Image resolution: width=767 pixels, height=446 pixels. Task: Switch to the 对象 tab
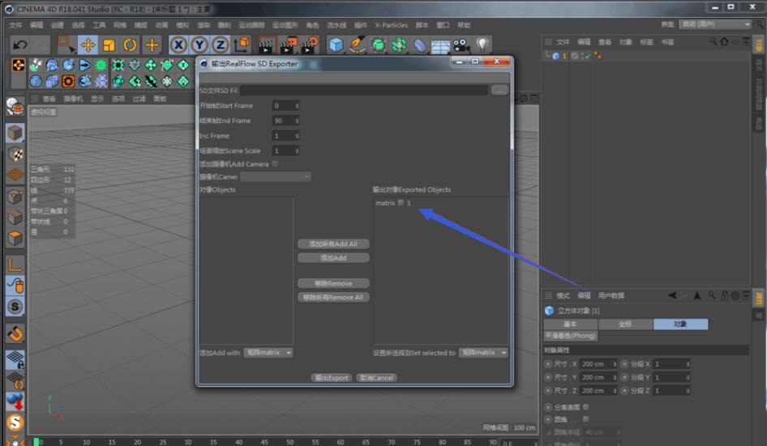[680, 324]
